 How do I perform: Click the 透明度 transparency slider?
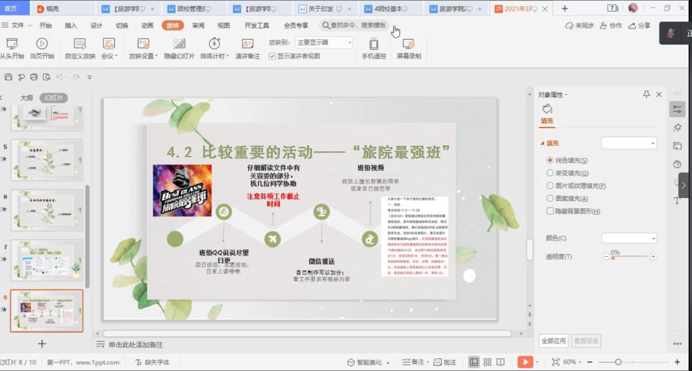click(632, 257)
